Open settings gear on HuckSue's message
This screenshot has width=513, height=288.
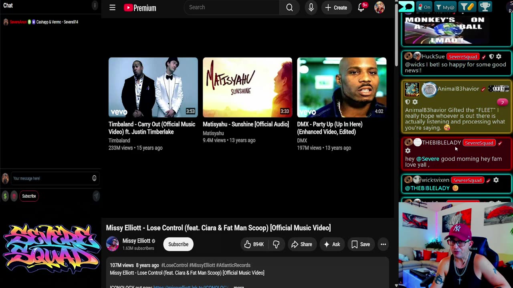pyautogui.click(x=499, y=56)
